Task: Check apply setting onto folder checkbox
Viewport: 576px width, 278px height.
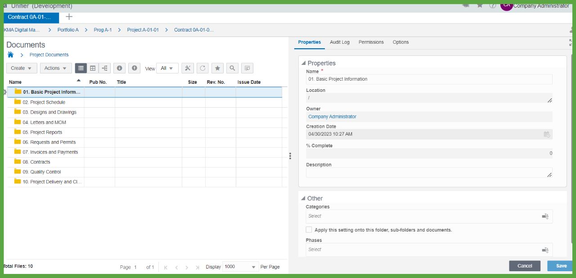Action: coord(309,230)
